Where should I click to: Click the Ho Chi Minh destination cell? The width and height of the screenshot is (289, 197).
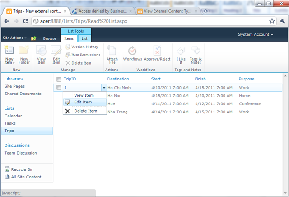pos(119,88)
